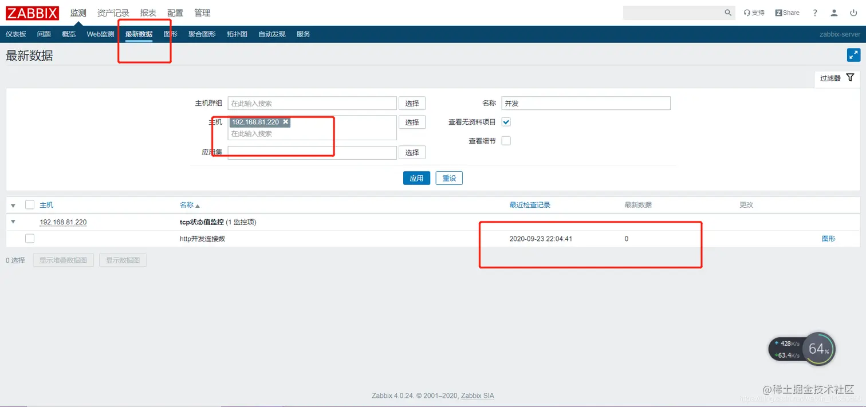Collapse the 192.168.81.220 host group arrow
Image resolution: width=866 pixels, height=407 pixels.
tap(13, 222)
